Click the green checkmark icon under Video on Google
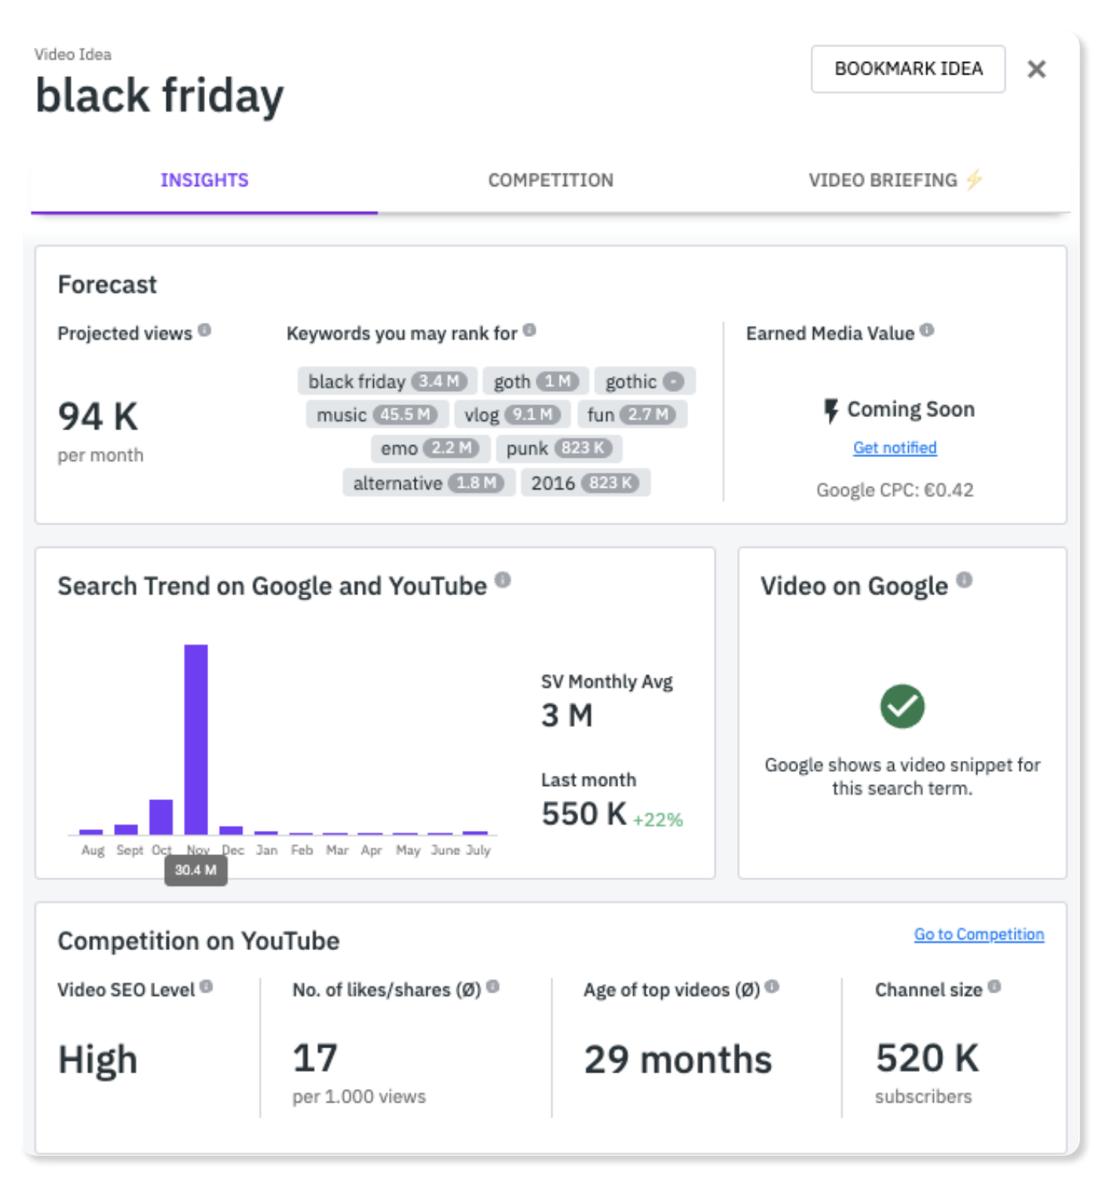The image size is (1106, 1192). pyautogui.click(x=903, y=706)
